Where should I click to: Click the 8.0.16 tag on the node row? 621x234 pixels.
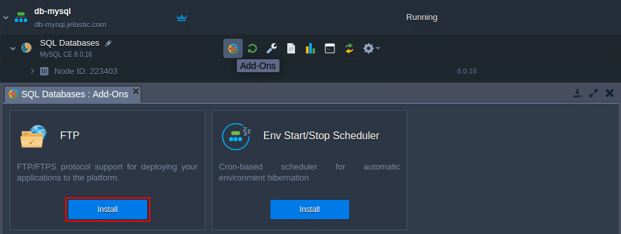coord(467,72)
